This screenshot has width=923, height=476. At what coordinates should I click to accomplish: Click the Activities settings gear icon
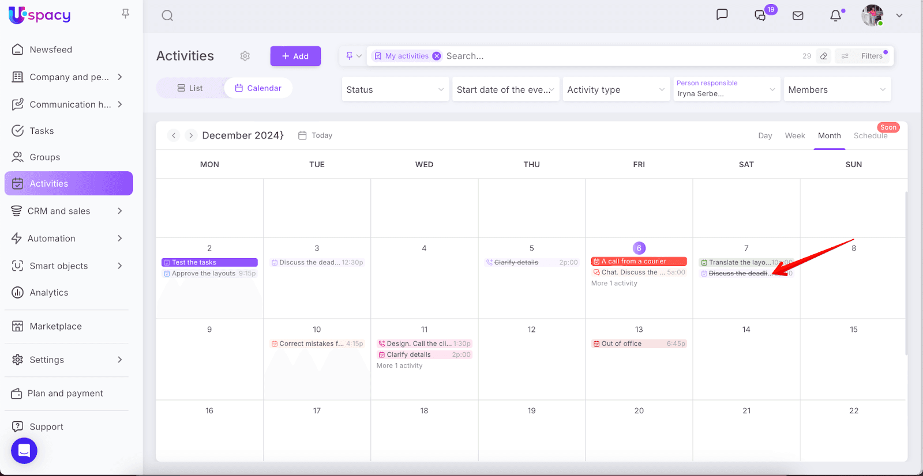click(x=245, y=56)
